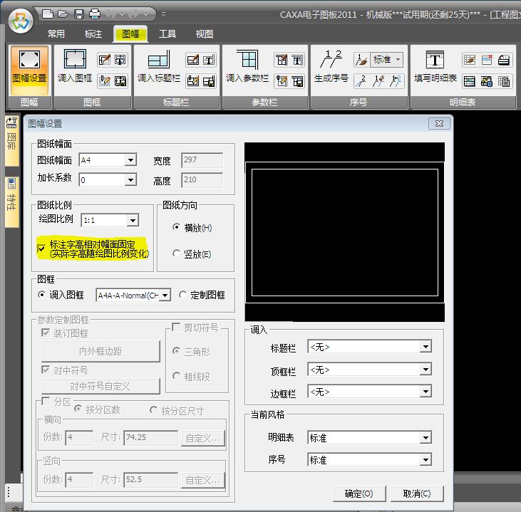Select the 竖放(E) orientation radio button
The height and width of the screenshot is (512, 521).
[x=177, y=254]
